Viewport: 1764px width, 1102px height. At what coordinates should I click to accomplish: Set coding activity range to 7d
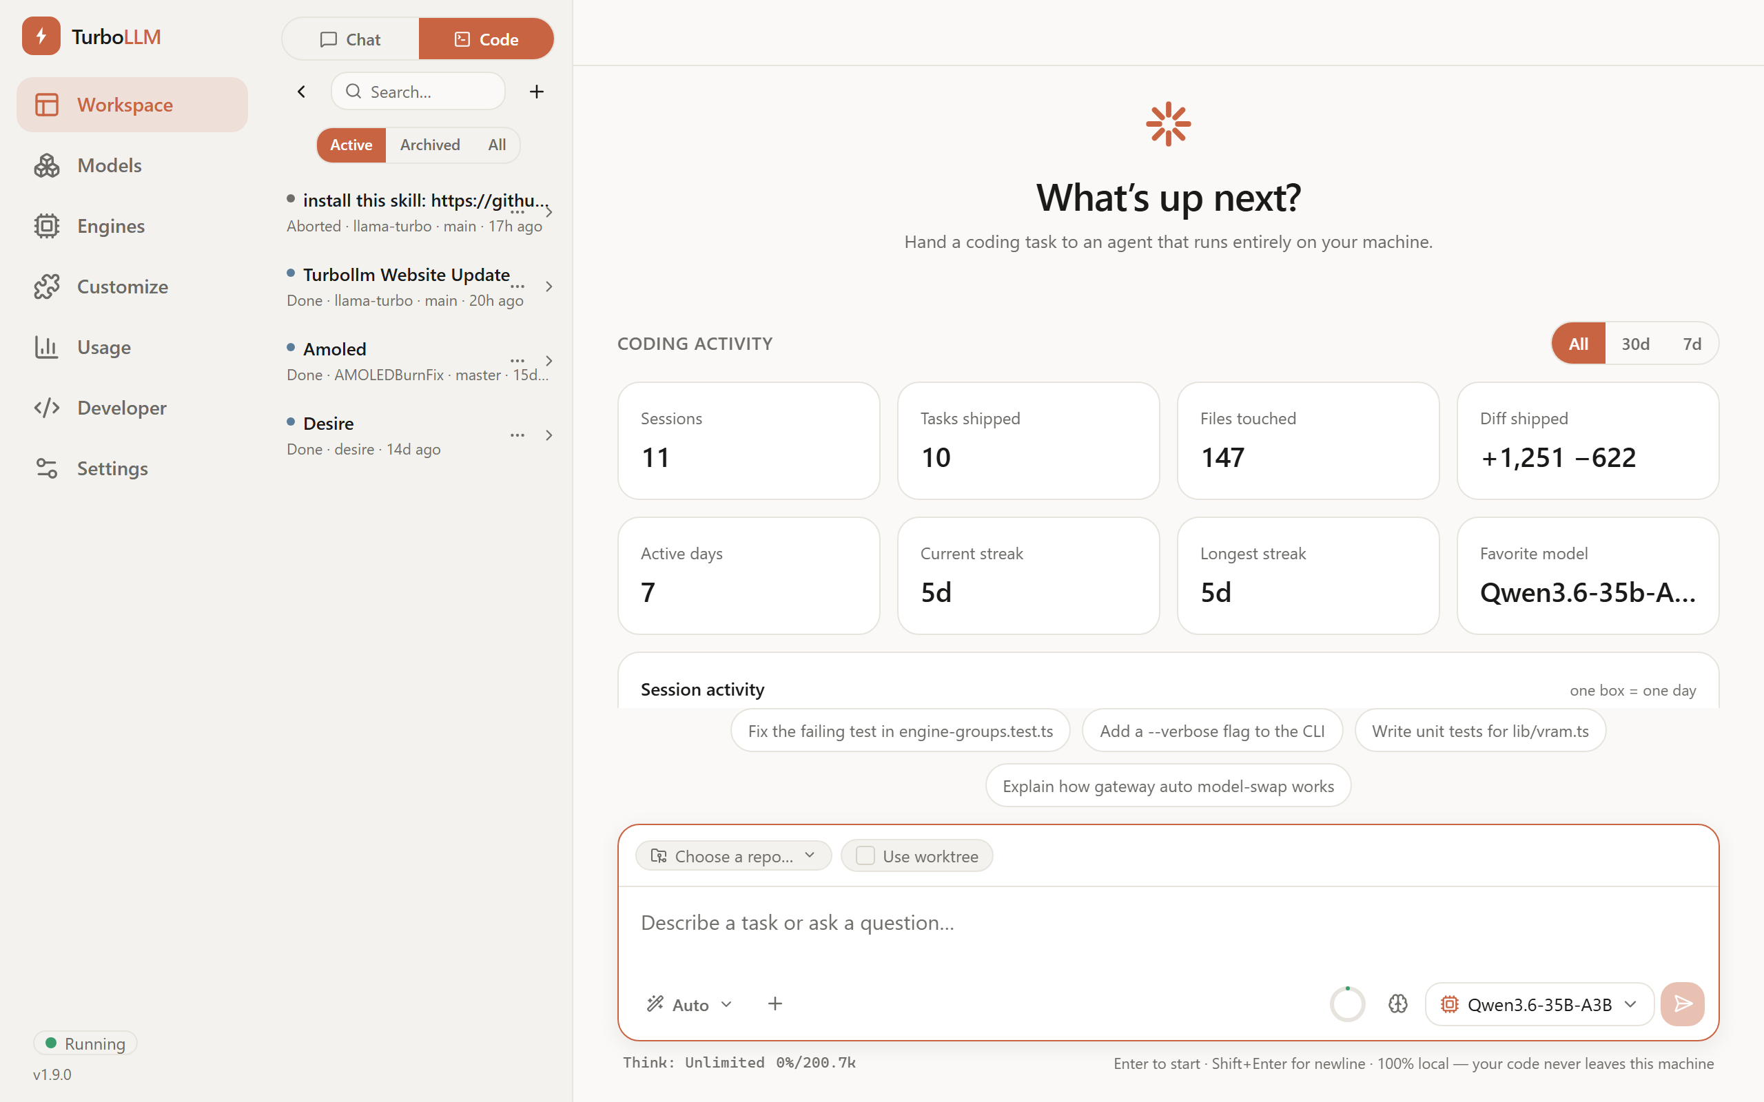pos(1692,343)
